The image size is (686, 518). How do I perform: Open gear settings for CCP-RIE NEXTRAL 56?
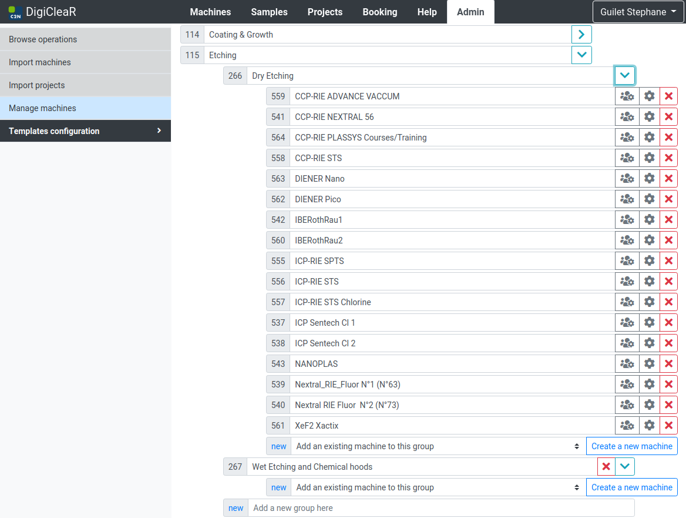(649, 117)
